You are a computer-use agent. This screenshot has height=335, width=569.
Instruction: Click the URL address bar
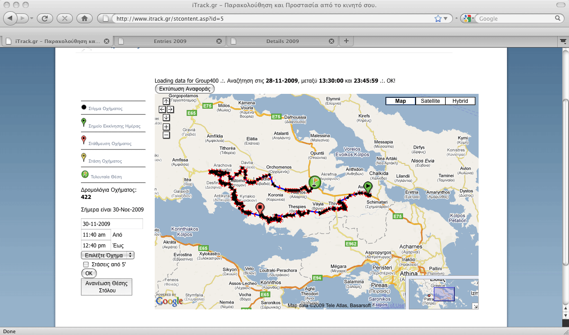click(274, 18)
